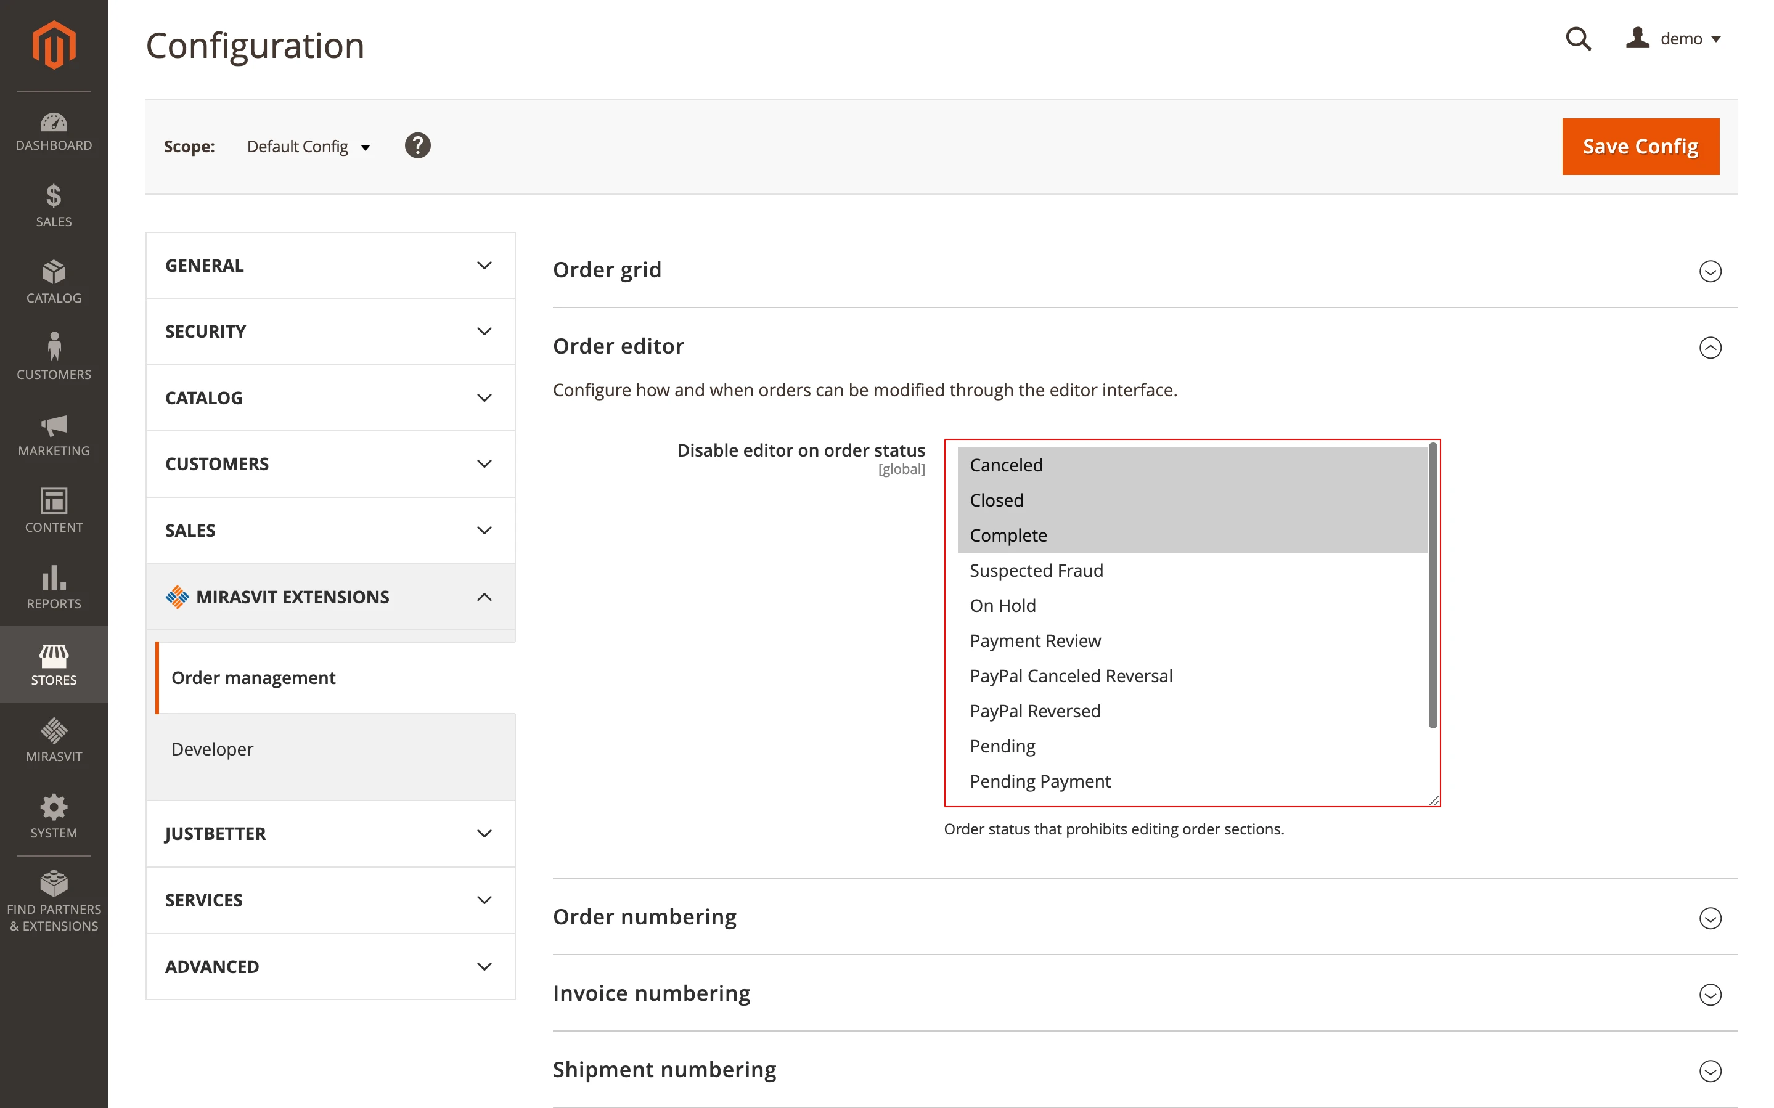Open the Catalog section via sidebar icon
1774x1108 pixels.
pos(54,280)
